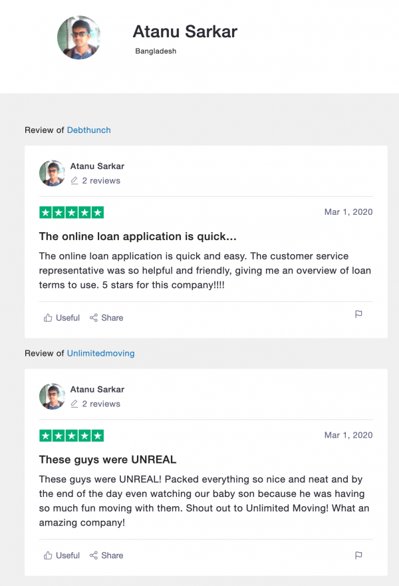Open "These guys were UNREAL" review title

[x=108, y=460]
